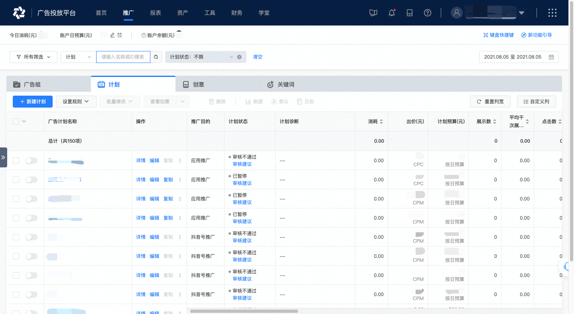Check the select-all checkbox in table header
Screen dimensions: 574x314
(x=16, y=121)
